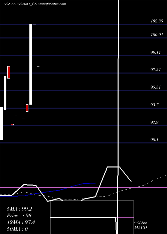
Task: Click the 100.91 price level label
Action: pos(157,35)
